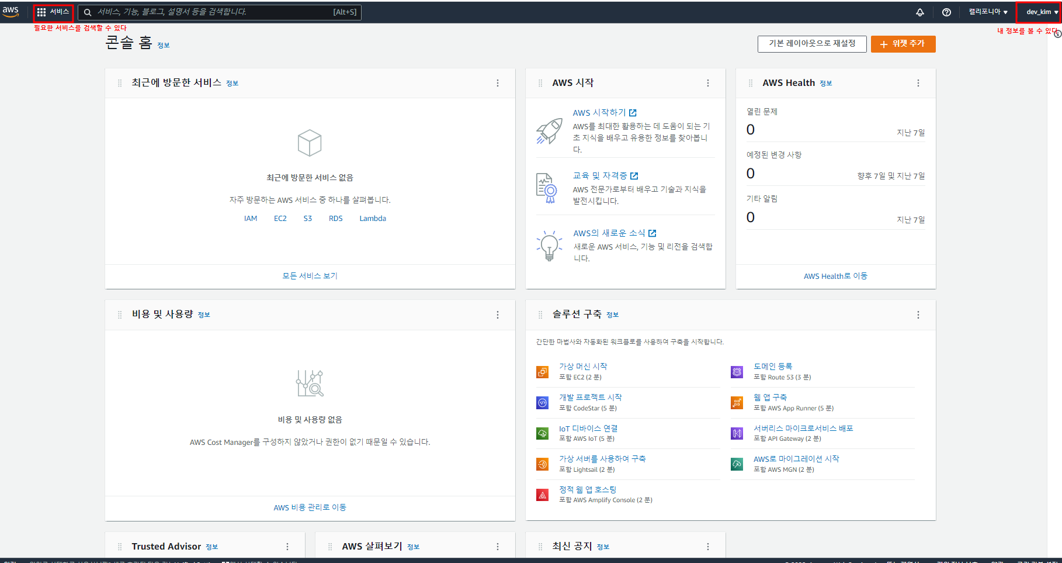Grab drag handle of 솔루션 구축 widget
Image resolution: width=1062 pixels, height=563 pixels.
click(x=540, y=315)
